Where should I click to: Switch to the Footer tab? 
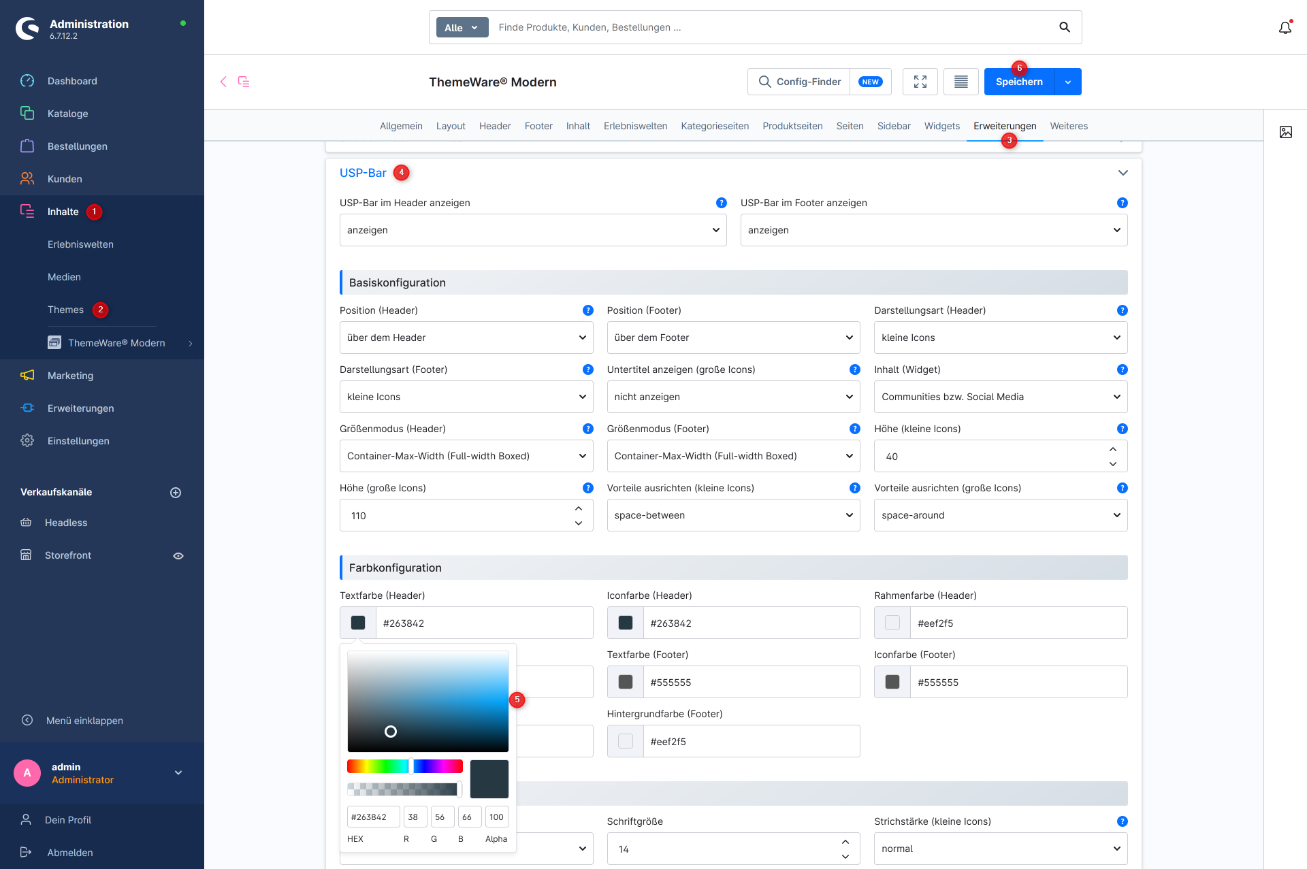click(x=538, y=126)
